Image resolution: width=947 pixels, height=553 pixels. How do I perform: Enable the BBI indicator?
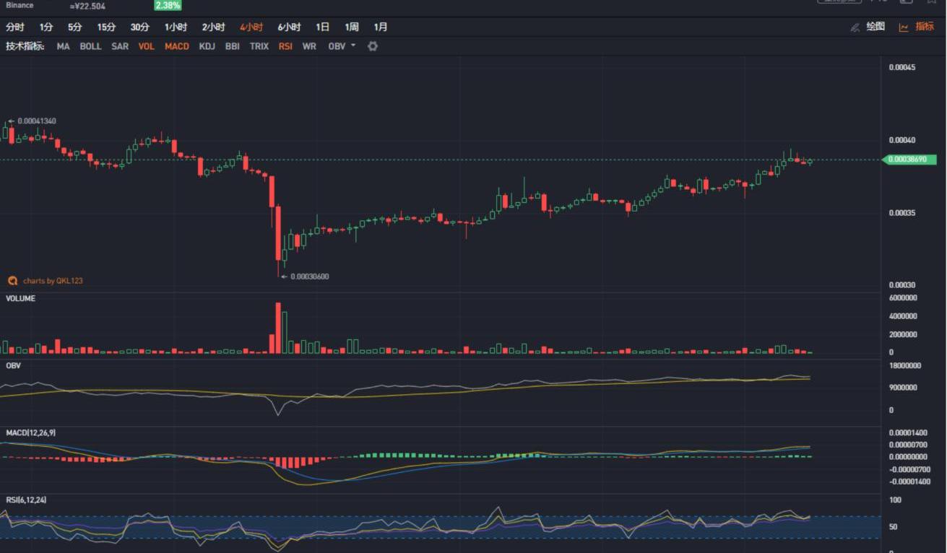point(232,46)
